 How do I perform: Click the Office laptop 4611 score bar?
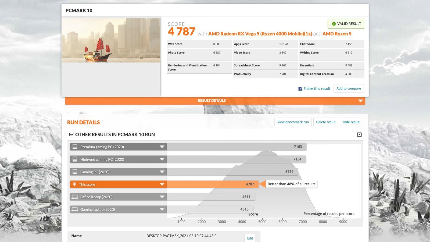pyautogui.click(x=211, y=197)
